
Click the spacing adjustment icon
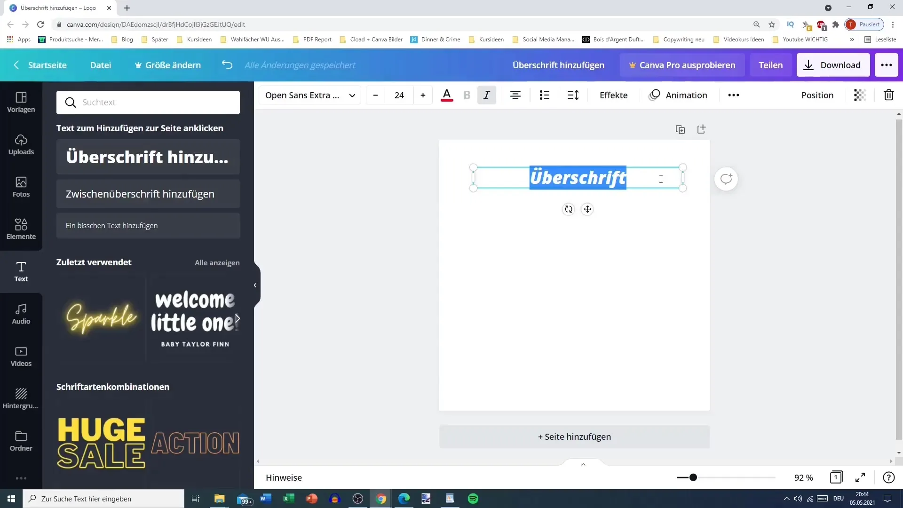[573, 95]
